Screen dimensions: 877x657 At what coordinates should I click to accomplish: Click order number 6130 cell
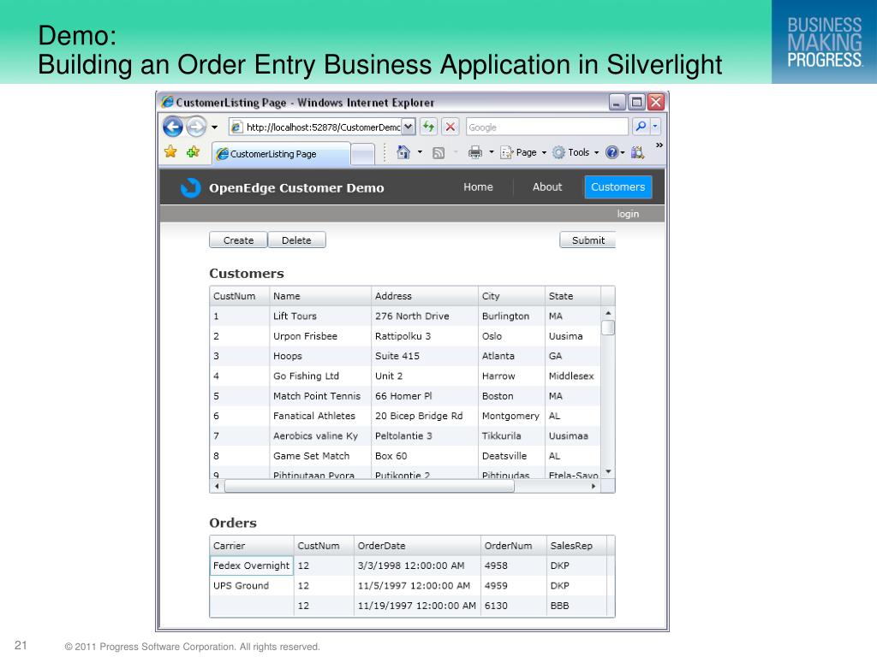[x=514, y=606]
